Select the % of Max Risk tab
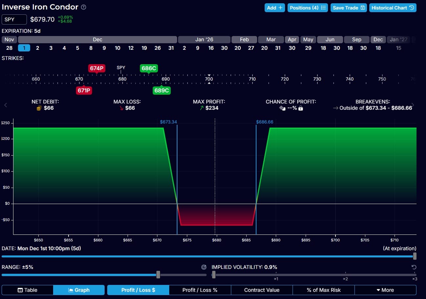Image resolution: width=426 pixels, height=299 pixels. pos(323,290)
